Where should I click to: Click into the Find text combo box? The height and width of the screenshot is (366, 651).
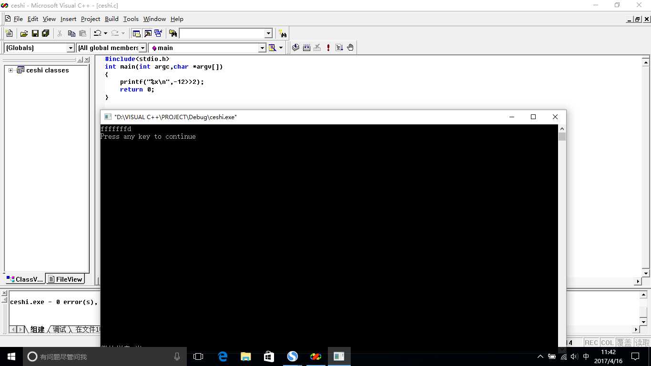(x=222, y=33)
